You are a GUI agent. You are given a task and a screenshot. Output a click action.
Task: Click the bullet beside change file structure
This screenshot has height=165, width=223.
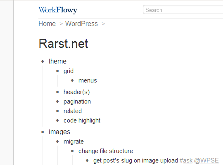click(72, 151)
